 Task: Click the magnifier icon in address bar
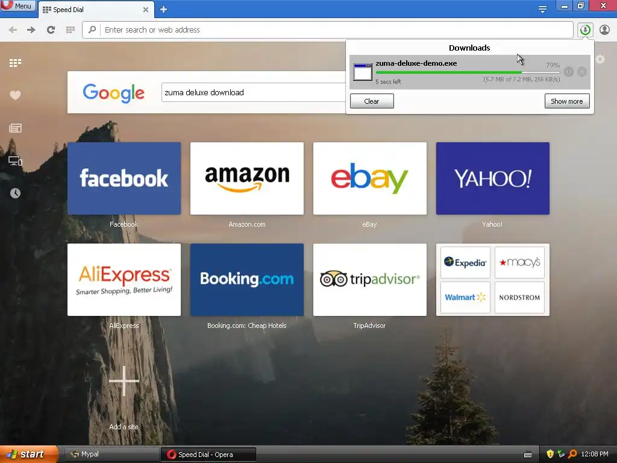(92, 30)
